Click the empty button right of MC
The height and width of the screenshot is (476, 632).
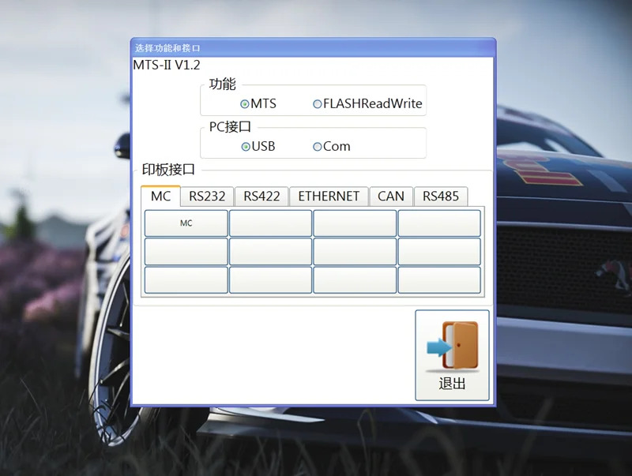pyautogui.click(x=270, y=223)
